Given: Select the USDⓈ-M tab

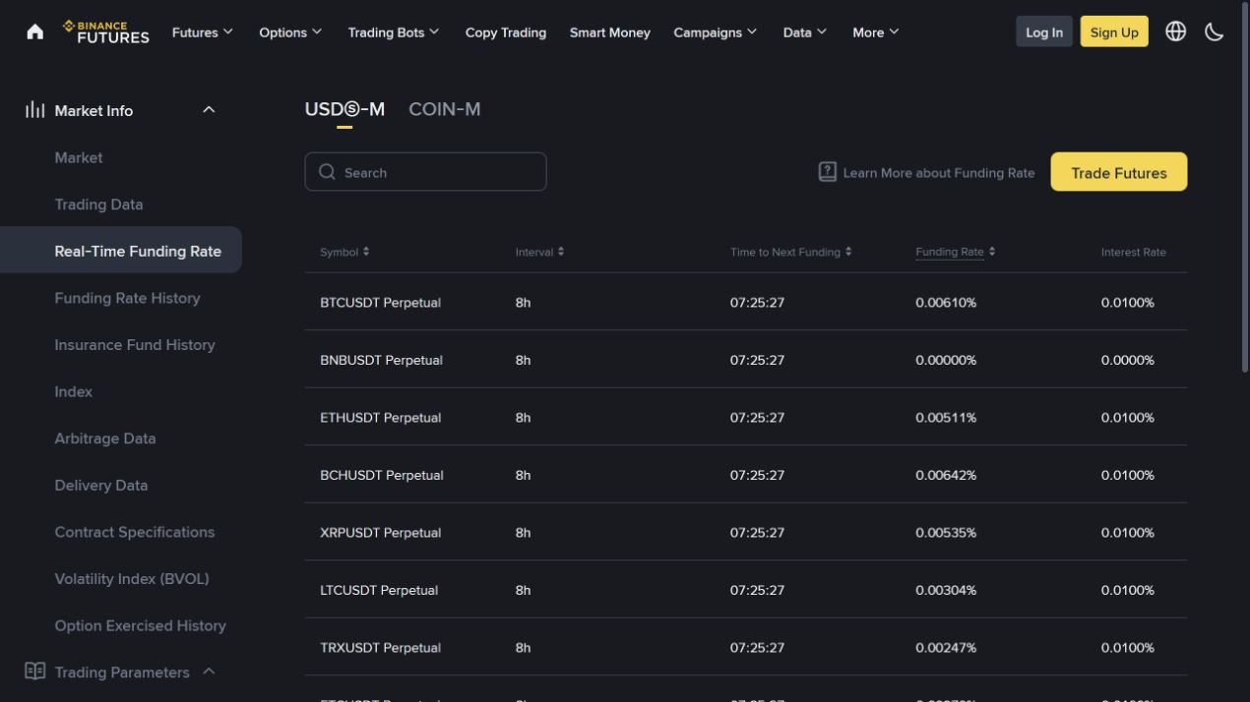Looking at the screenshot, I should 344,109.
